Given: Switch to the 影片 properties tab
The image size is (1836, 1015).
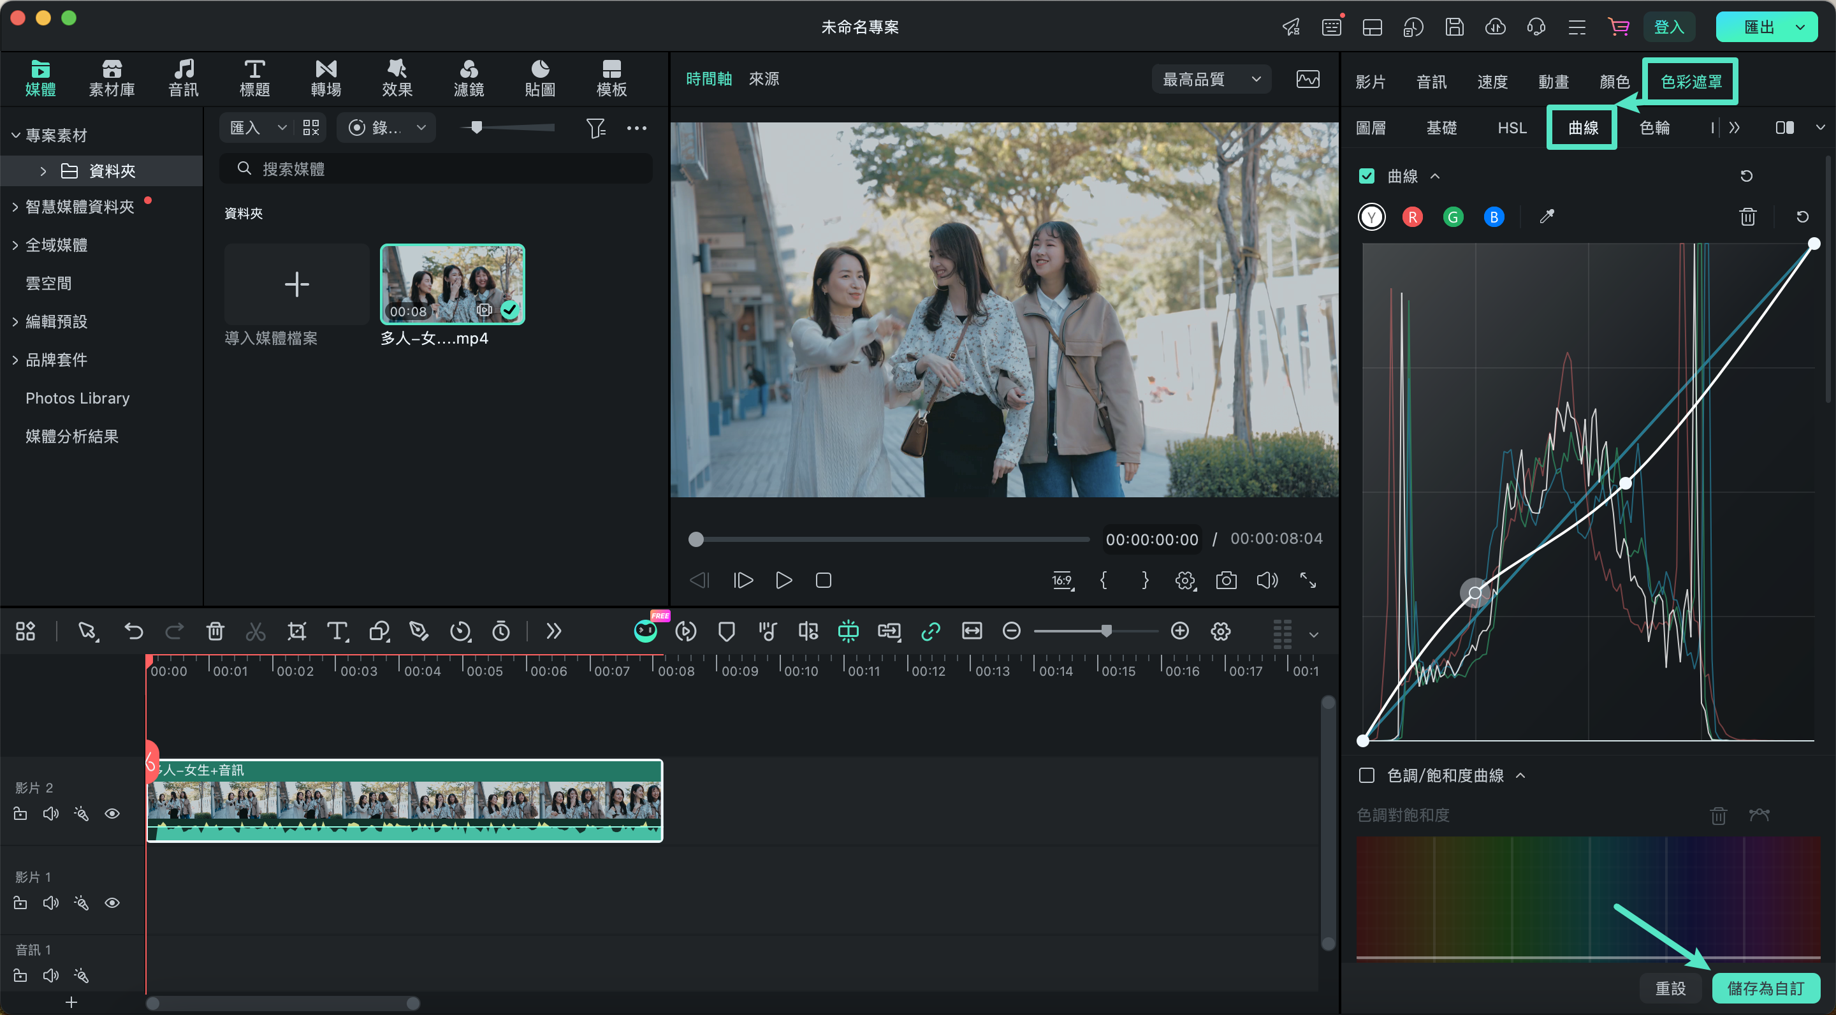Looking at the screenshot, I should pyautogui.click(x=1370, y=81).
